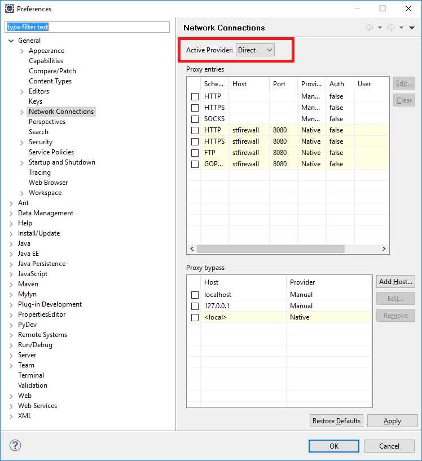Viewport: 422px width, 461px height.
Task: Select the Service Policies tree item
Action: [x=51, y=152]
